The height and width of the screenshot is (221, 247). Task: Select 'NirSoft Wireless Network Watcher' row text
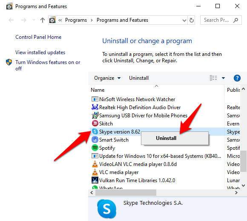[x=137, y=99]
